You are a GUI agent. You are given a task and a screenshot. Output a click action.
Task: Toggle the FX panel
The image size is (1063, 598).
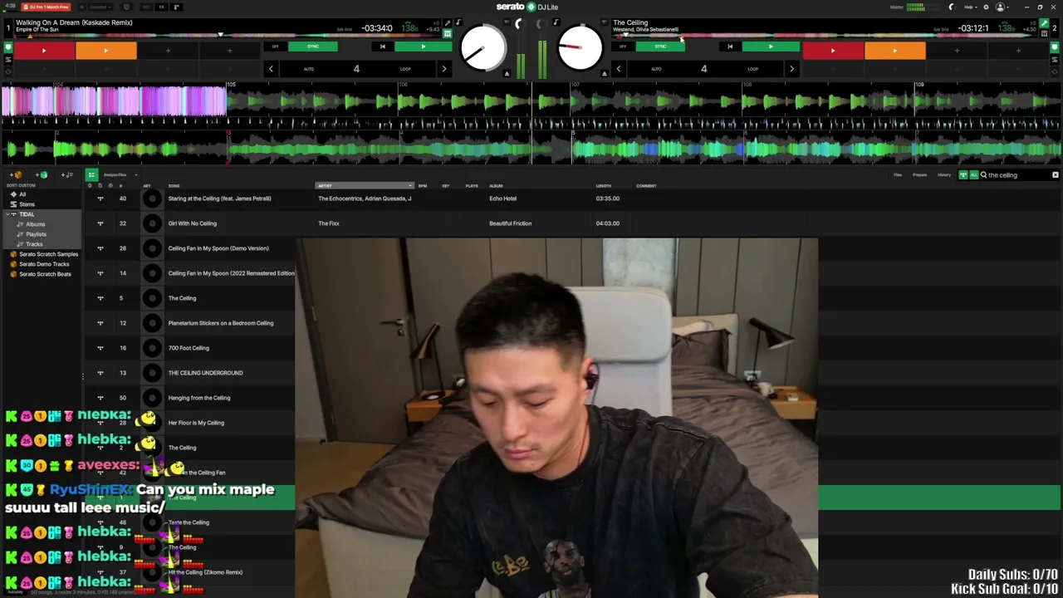pyautogui.click(x=162, y=7)
